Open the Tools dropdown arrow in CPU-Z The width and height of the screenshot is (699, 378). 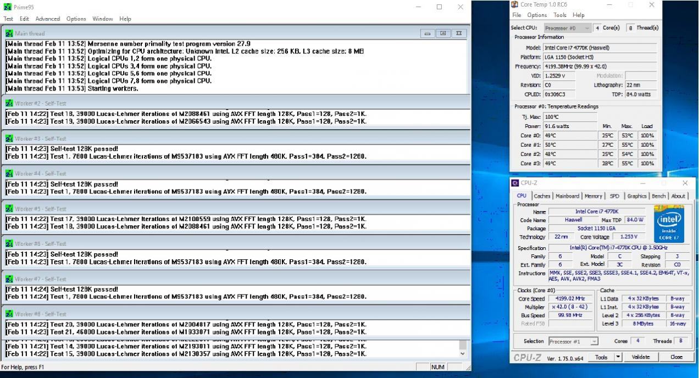[x=618, y=357]
